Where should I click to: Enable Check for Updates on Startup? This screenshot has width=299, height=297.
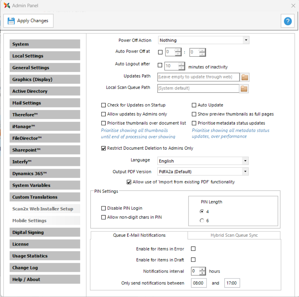pyautogui.click(x=103, y=105)
